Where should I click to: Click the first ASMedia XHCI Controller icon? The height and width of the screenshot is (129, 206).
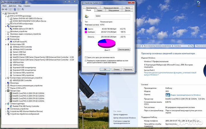point(11,47)
